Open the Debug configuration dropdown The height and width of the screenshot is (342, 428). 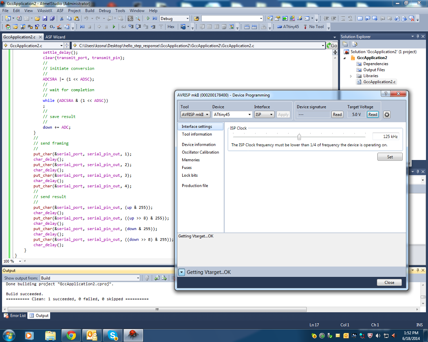174,18
